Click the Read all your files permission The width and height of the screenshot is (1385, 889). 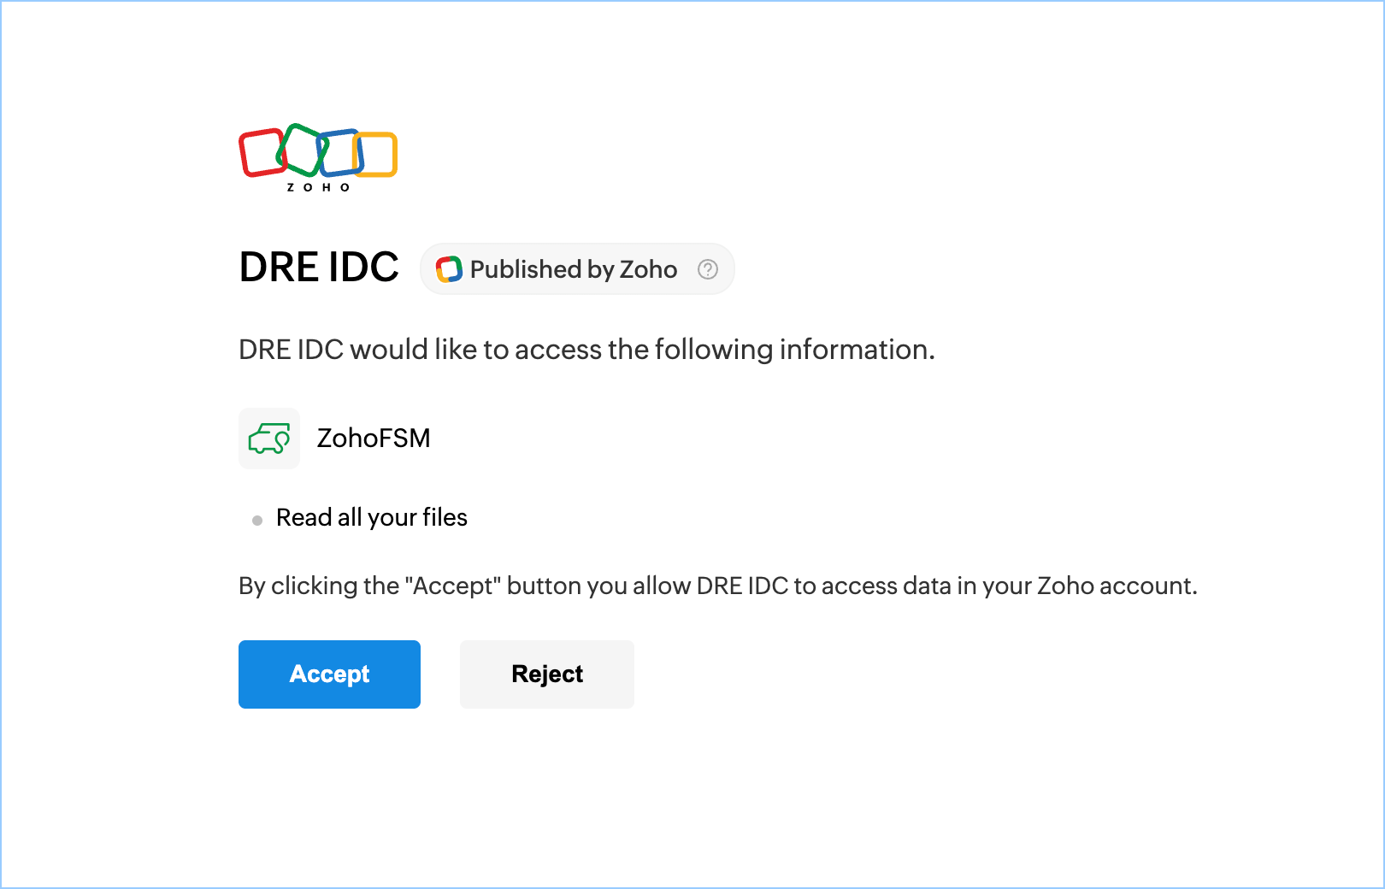[372, 517]
